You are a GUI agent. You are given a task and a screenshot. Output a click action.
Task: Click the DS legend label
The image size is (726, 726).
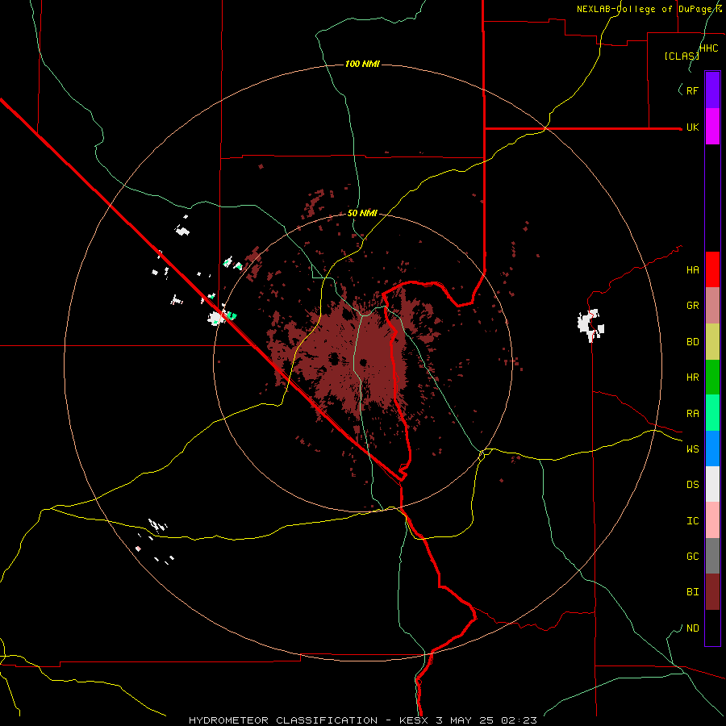692,485
